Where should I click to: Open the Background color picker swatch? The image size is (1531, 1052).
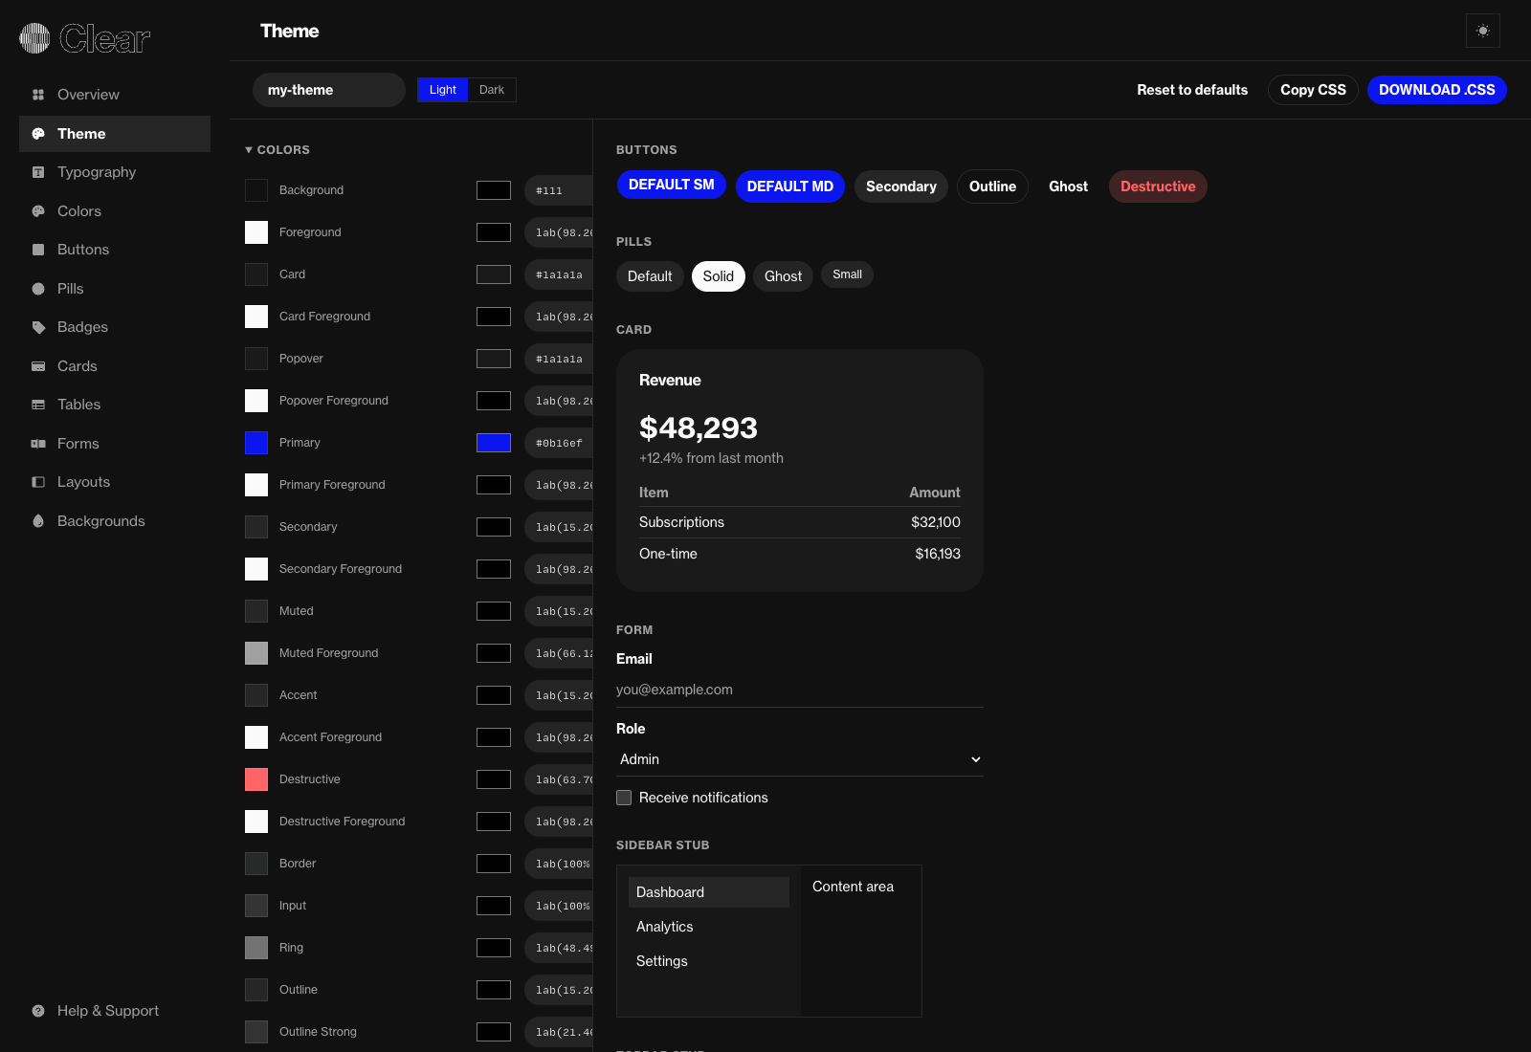(x=494, y=190)
